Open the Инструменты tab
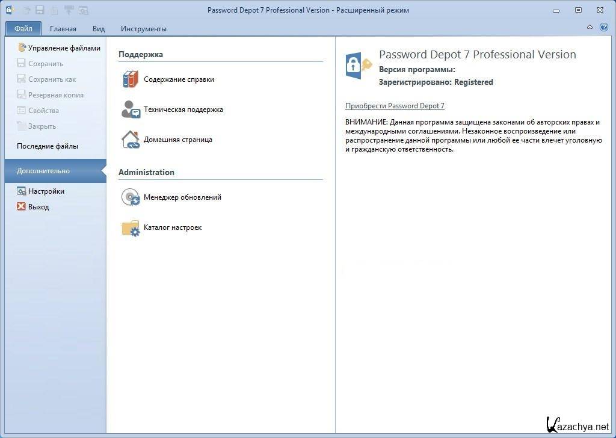 (x=143, y=29)
